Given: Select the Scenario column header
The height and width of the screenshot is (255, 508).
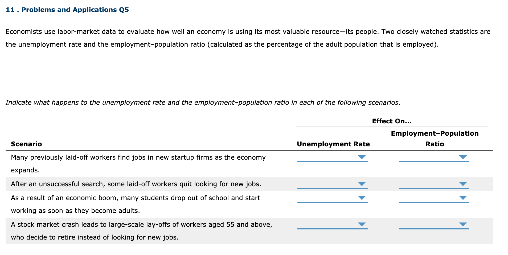Looking at the screenshot, I should tap(26, 144).
